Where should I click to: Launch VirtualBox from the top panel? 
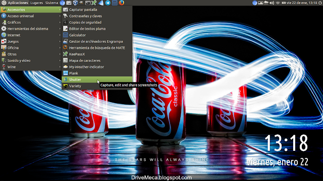tap(75, 3)
